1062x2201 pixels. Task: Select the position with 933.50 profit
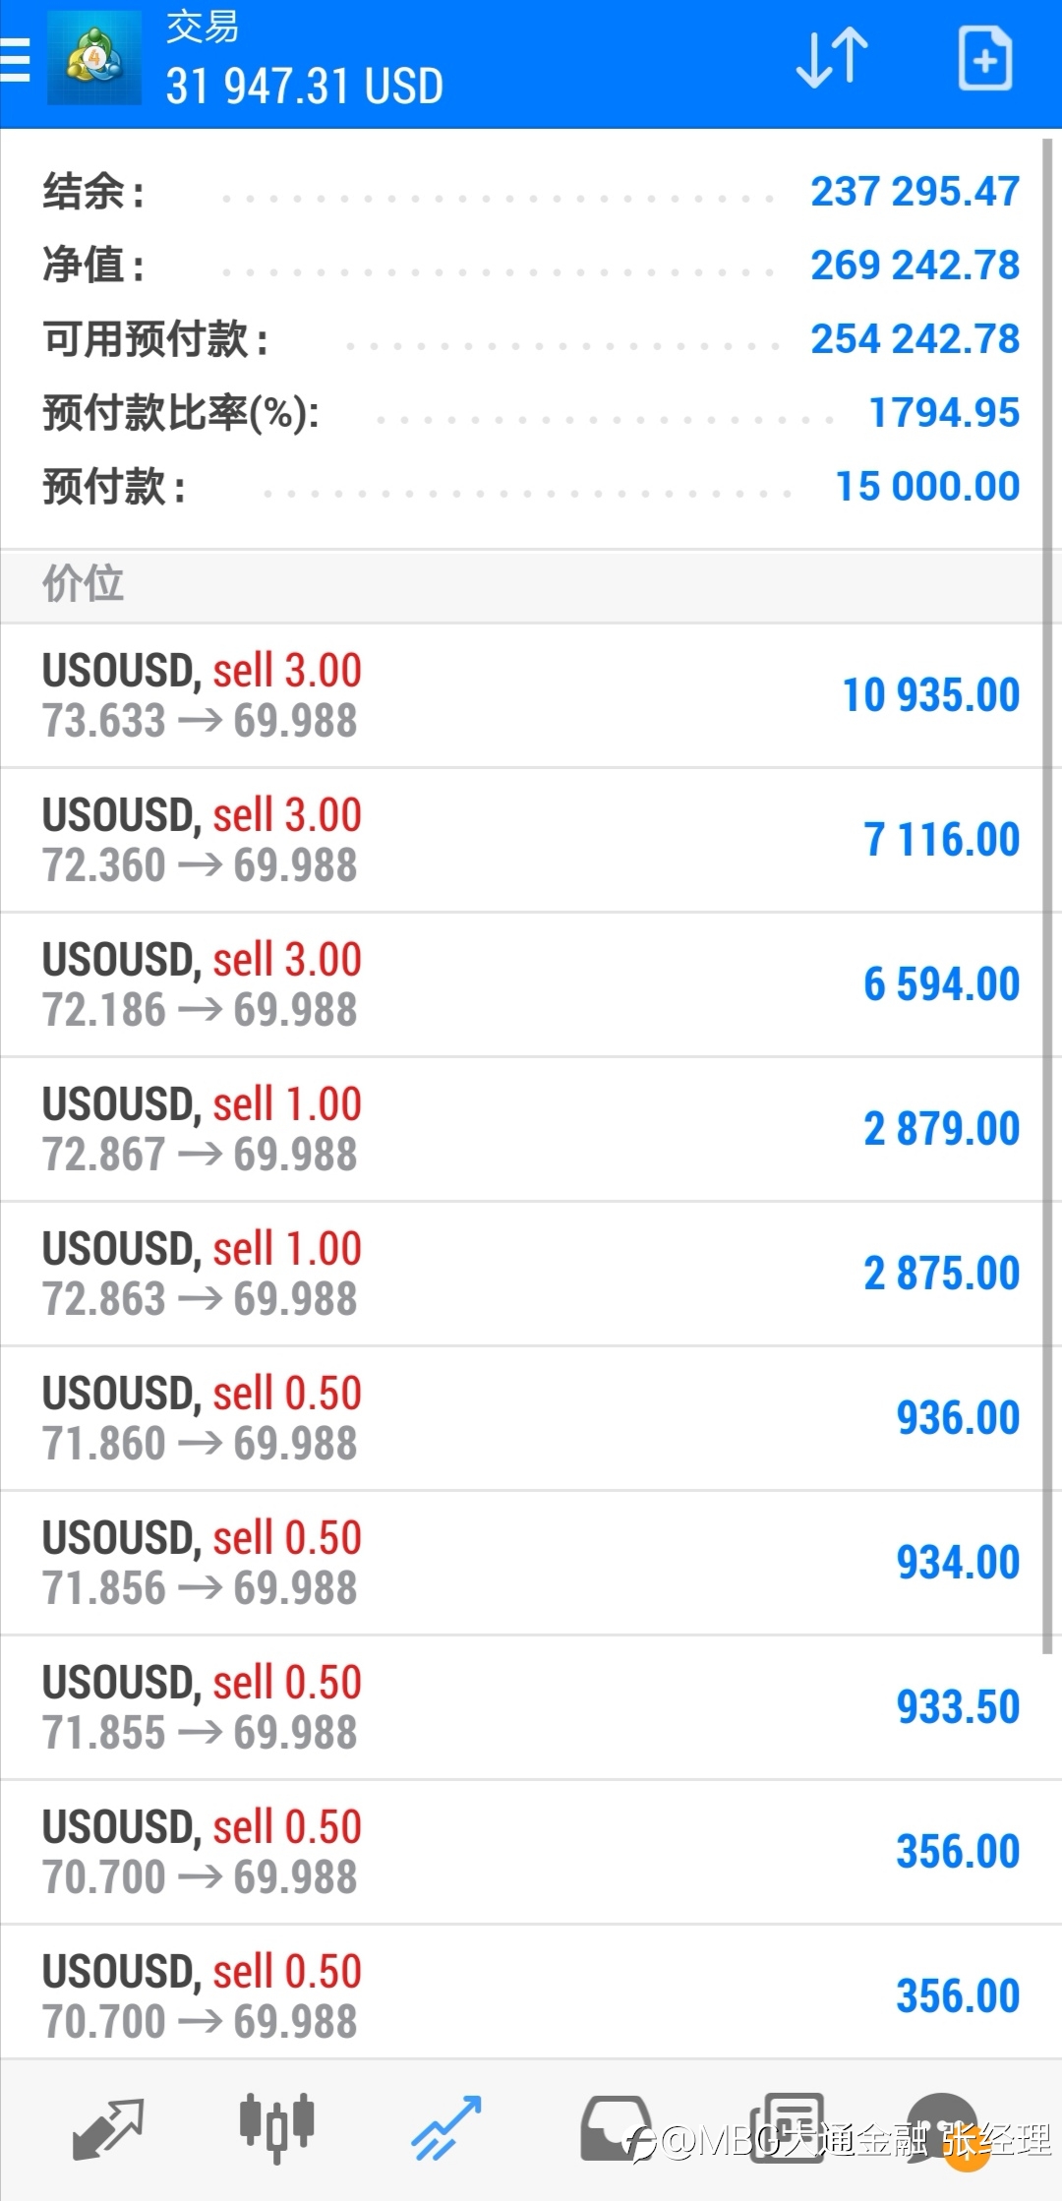tap(521, 1707)
